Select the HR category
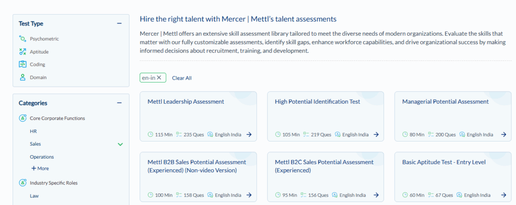This screenshot has height=205, width=516. click(33, 131)
